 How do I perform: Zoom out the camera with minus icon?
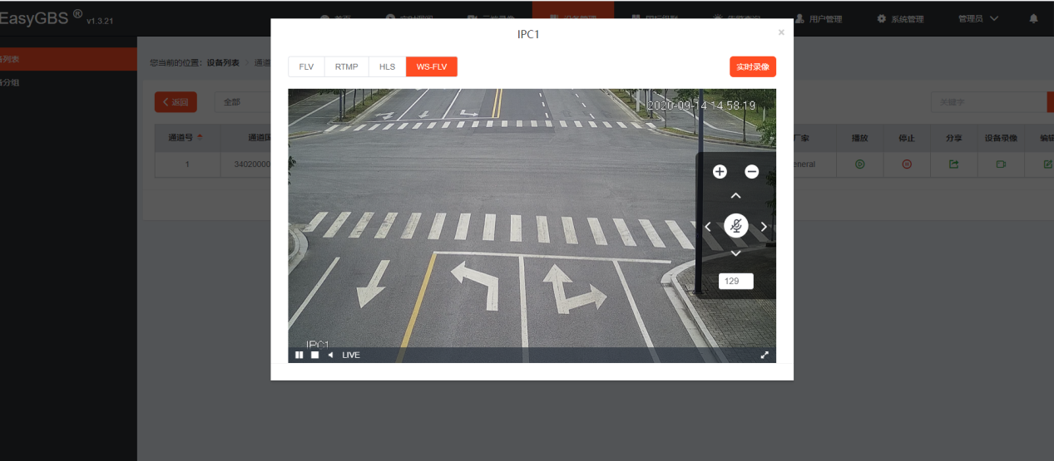(751, 172)
